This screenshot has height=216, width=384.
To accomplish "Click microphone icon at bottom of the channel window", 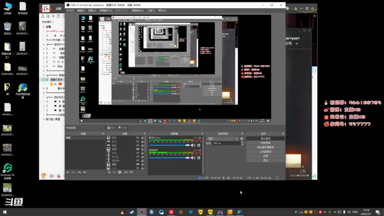I will tap(59, 176).
